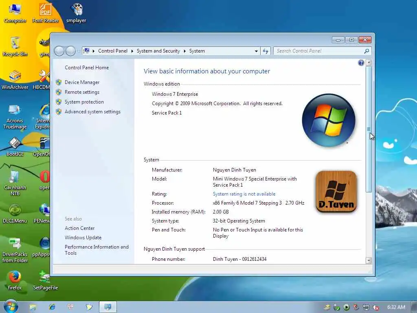
Task: Open Control Panel Home
Action: 87,68
